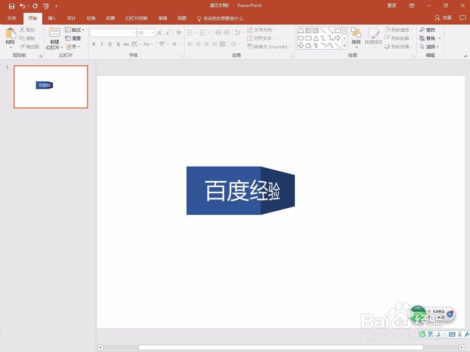Toggle align text left

(190, 44)
